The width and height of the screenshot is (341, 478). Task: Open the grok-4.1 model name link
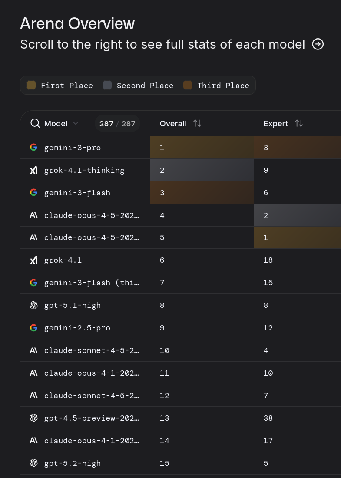point(63,260)
